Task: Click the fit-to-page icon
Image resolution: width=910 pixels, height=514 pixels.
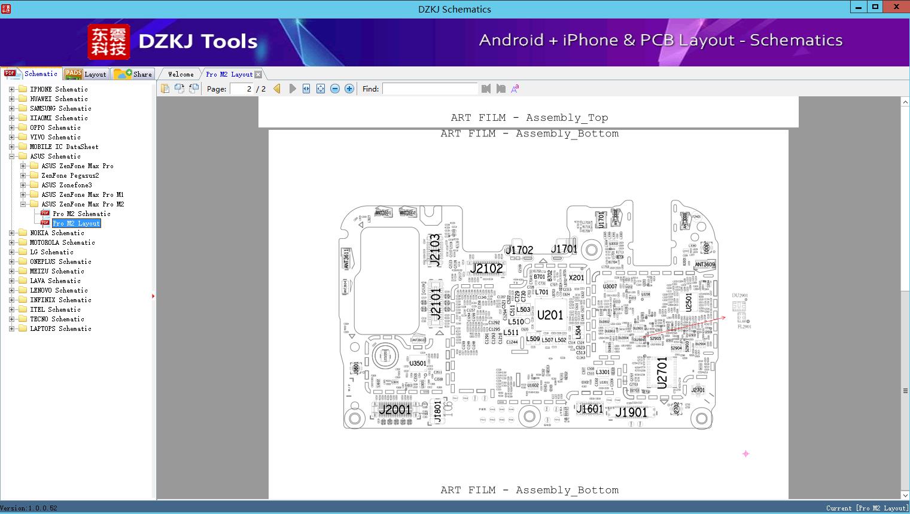Action: [321, 89]
